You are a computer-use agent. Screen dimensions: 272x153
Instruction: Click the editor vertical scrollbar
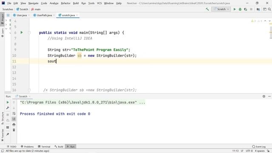[x=271, y=33]
